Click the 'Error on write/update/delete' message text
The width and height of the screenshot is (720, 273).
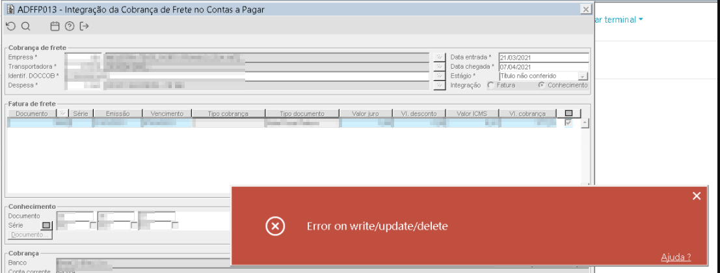coord(377,226)
